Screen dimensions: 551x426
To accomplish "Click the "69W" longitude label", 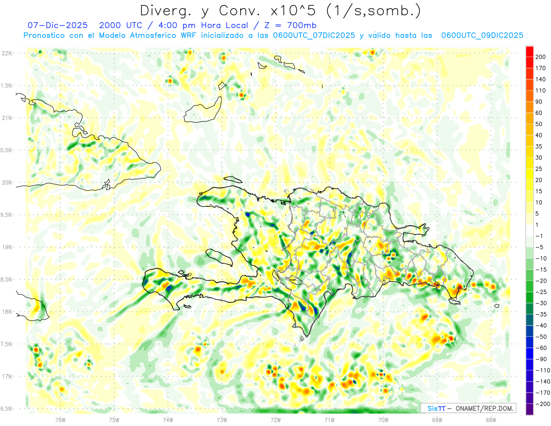I will tap(437, 419).
